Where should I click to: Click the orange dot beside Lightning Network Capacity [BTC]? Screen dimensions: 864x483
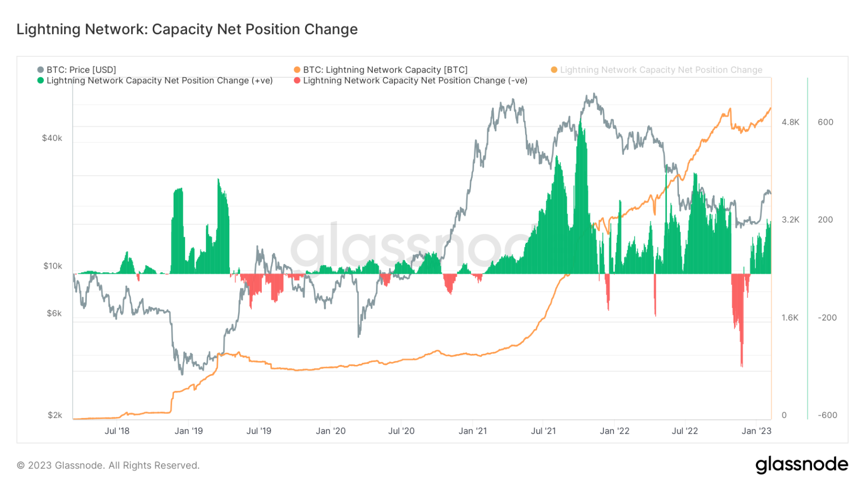297,70
